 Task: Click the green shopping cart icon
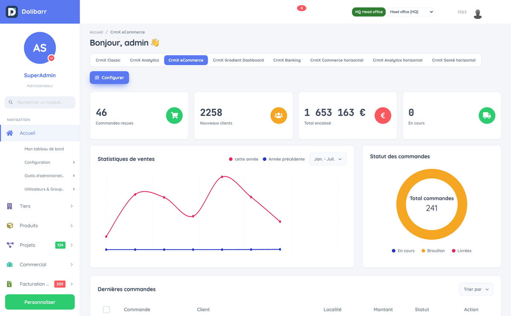pos(174,115)
